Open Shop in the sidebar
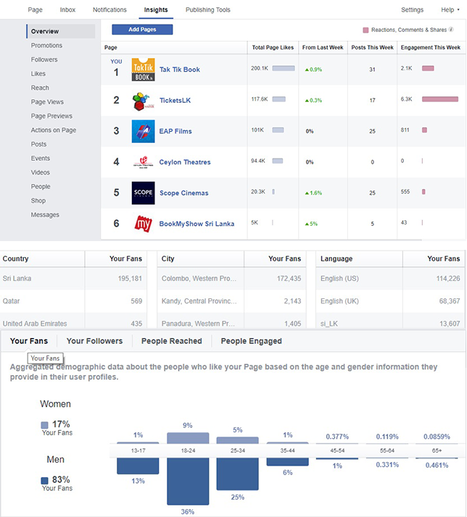The width and height of the screenshot is (467, 517). (x=38, y=201)
